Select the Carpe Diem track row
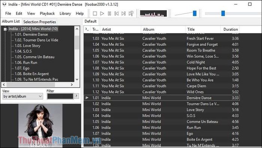Viewport: 262px width, 148px height. tap(162, 86)
